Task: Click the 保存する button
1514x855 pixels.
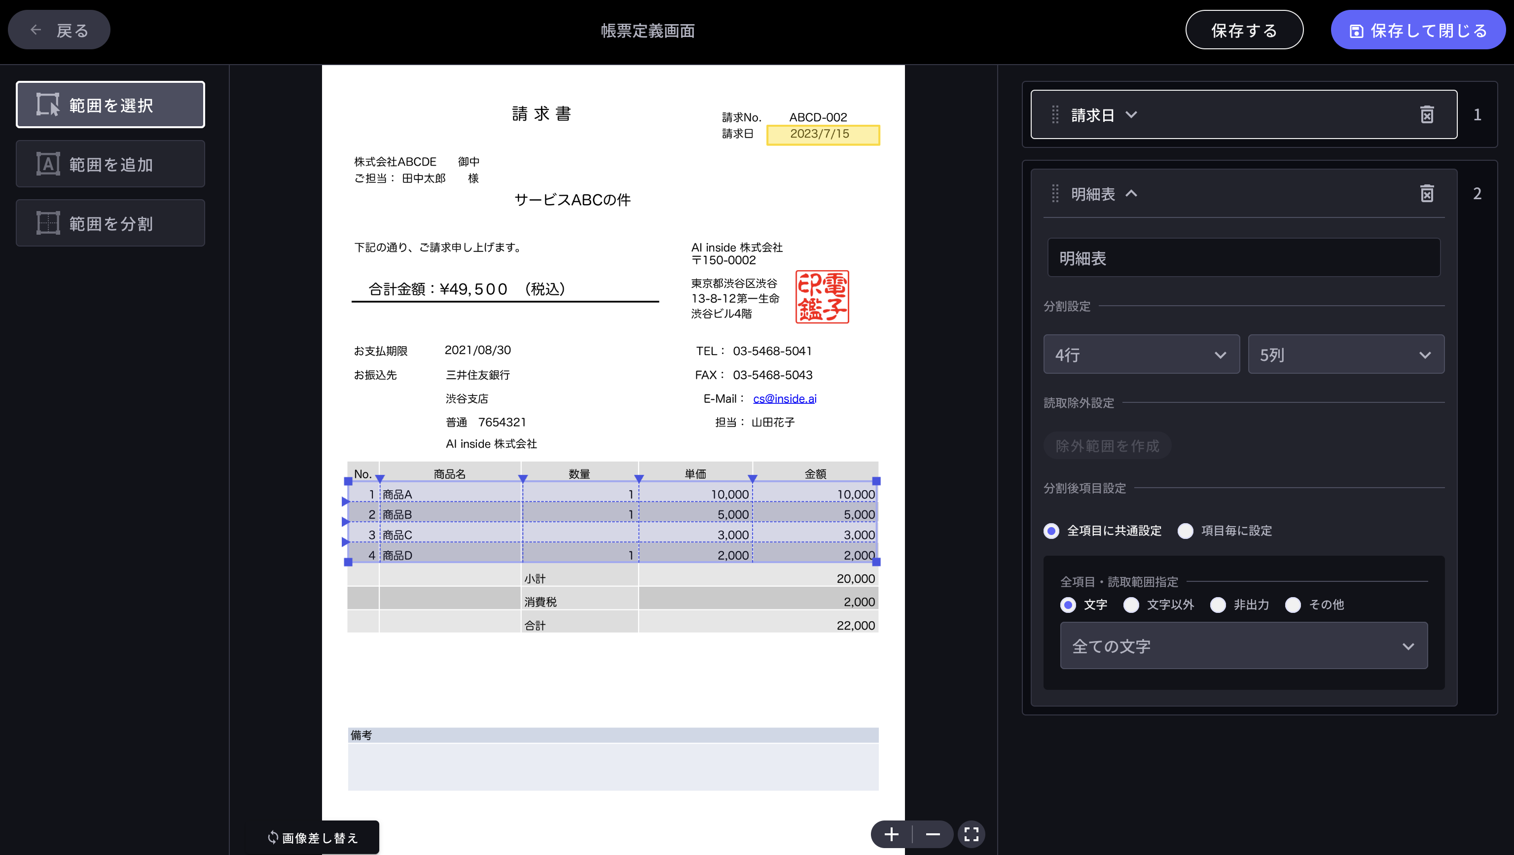Action: pos(1244,30)
